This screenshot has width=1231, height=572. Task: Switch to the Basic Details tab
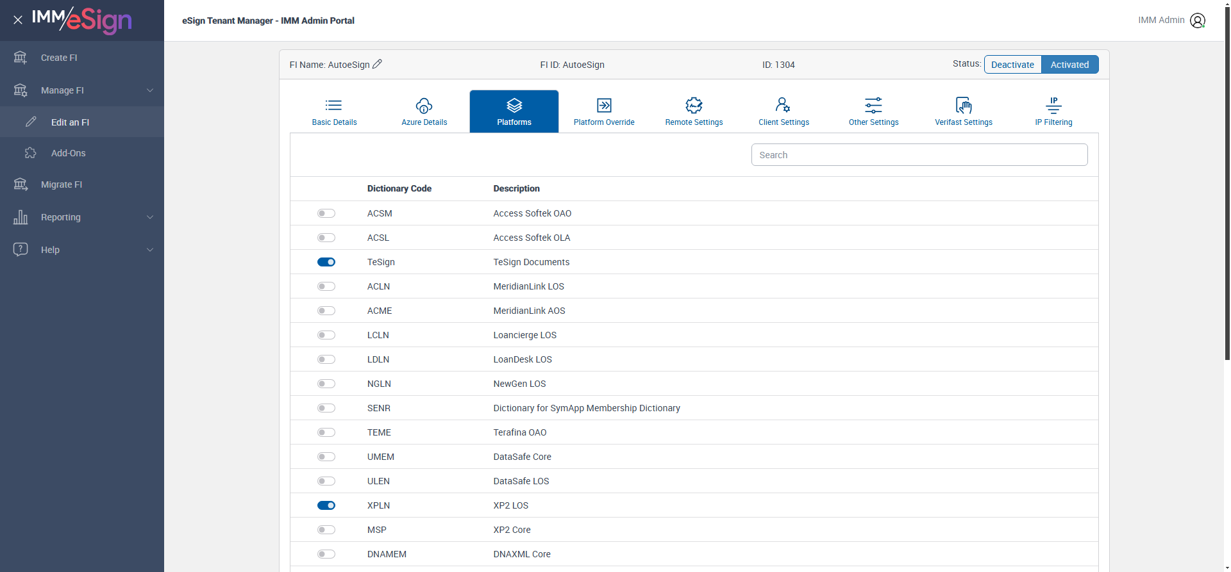(x=334, y=111)
